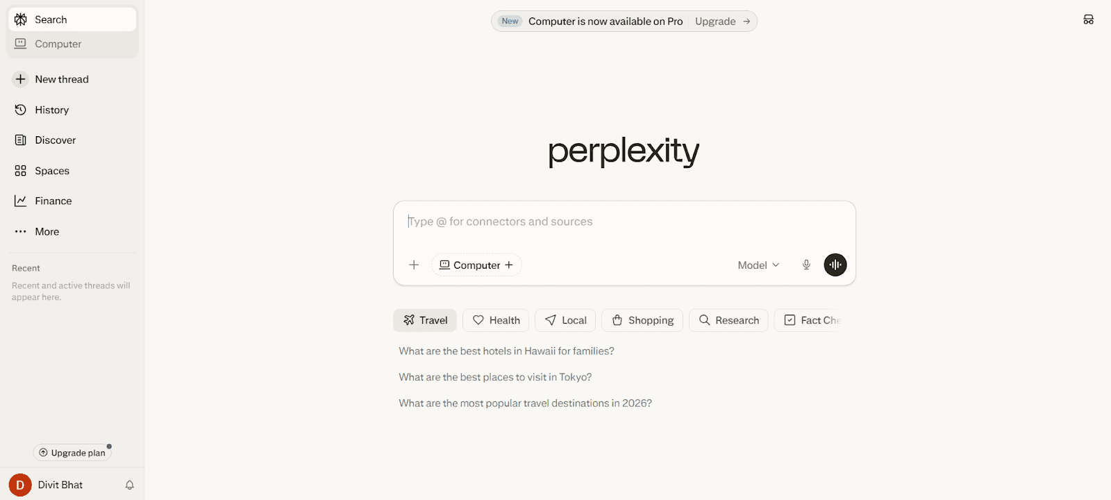Select the Local navigation icon
The width and height of the screenshot is (1111, 500).
550,320
